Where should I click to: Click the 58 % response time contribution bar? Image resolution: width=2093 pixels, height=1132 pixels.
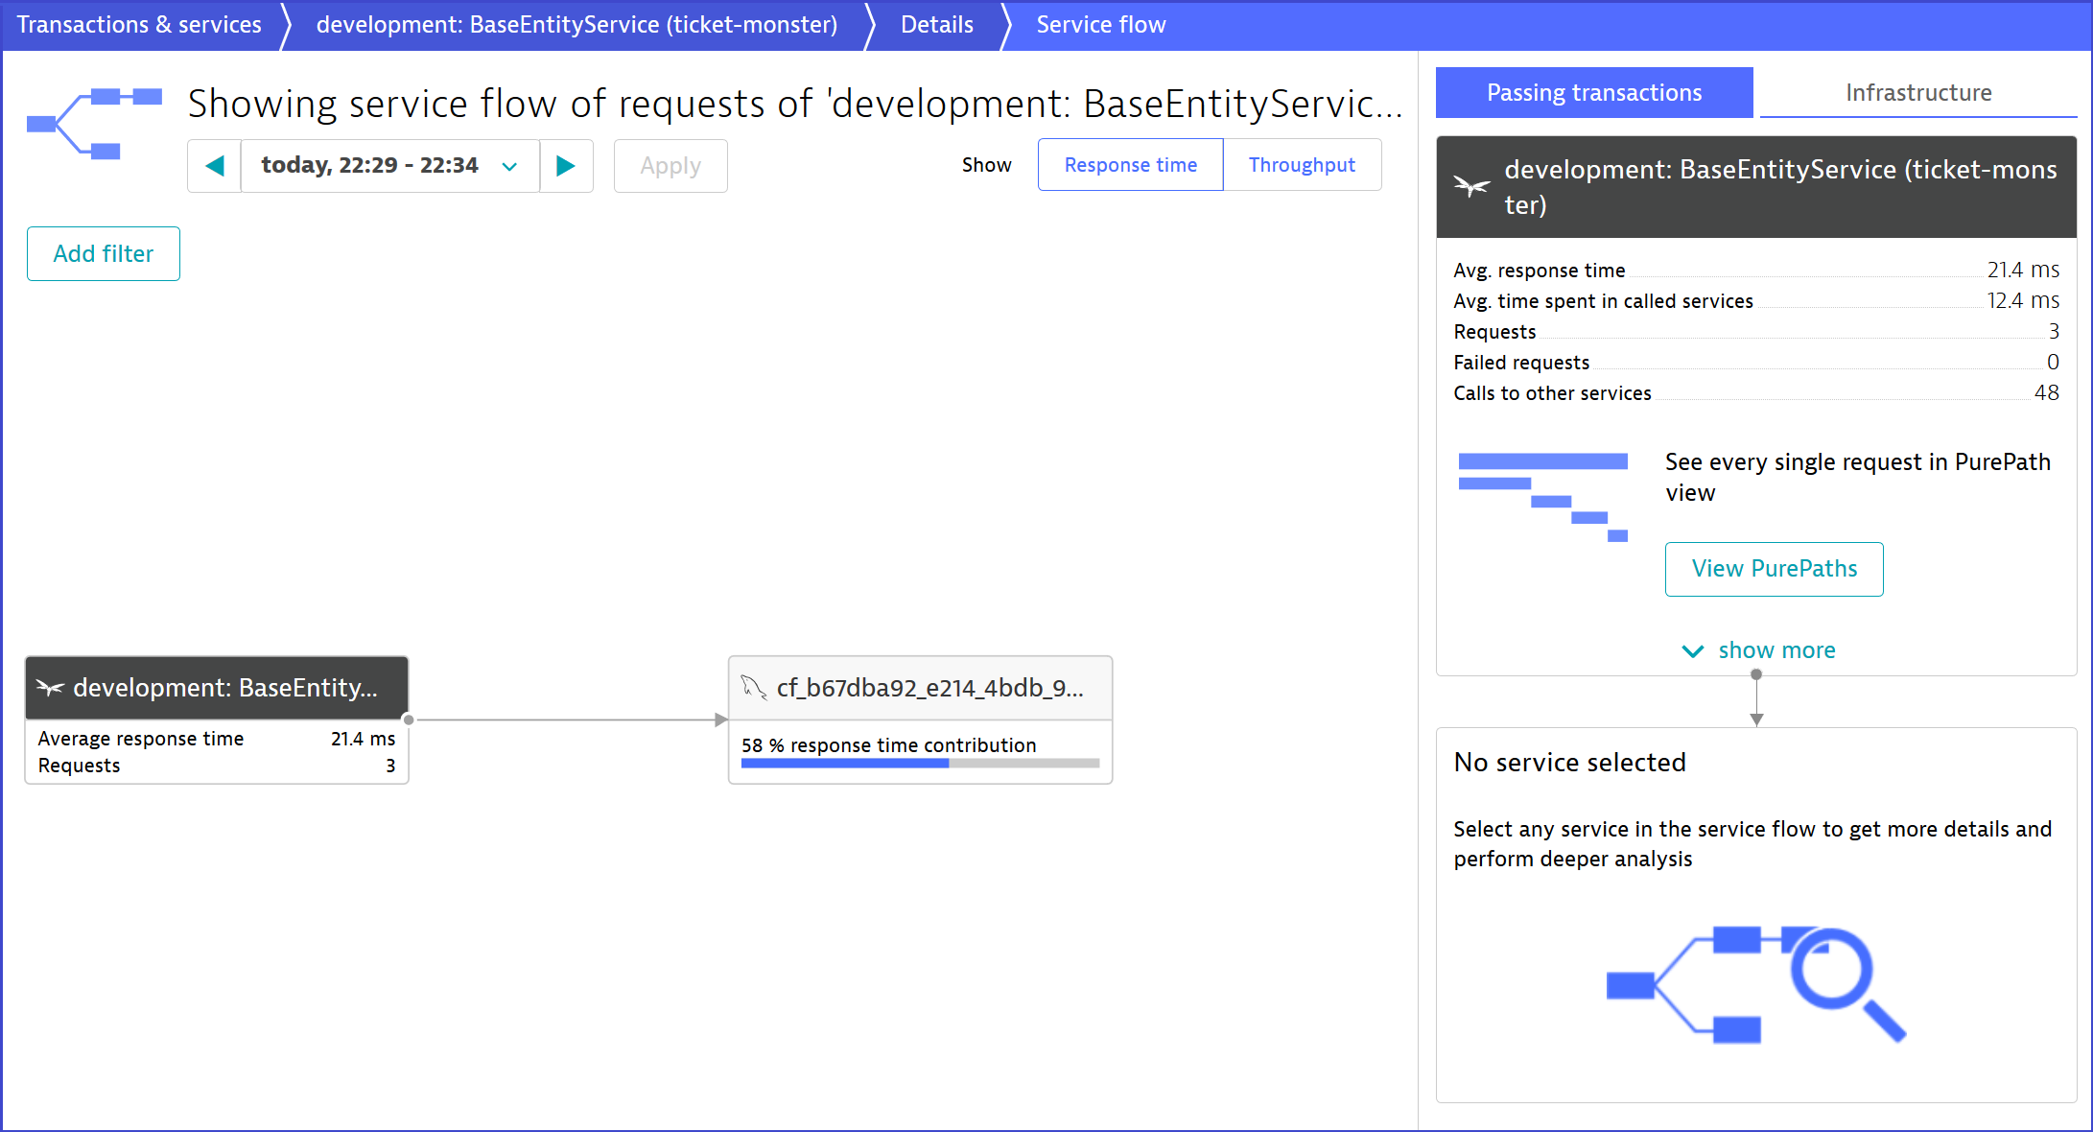point(919,764)
